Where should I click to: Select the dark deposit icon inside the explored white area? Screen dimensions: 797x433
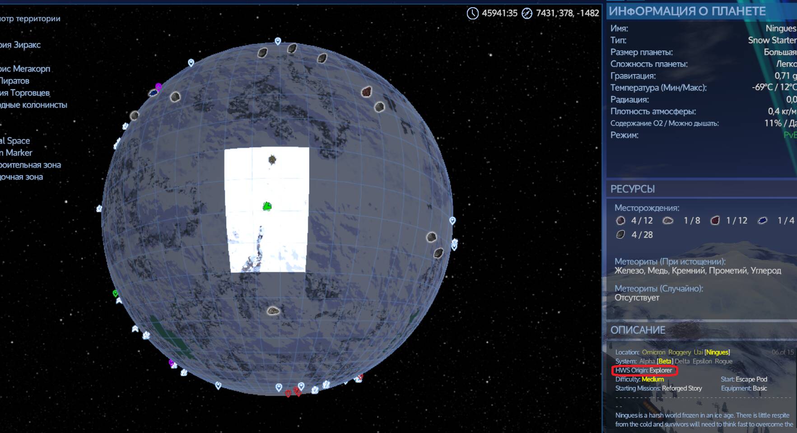(272, 159)
